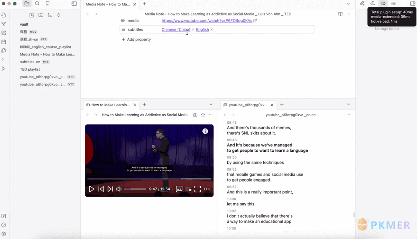Open search in left sidebar

point(37,4)
